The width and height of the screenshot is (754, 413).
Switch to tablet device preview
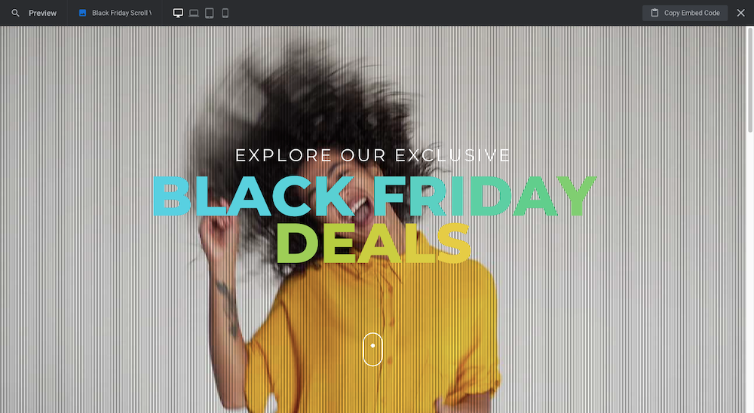point(209,13)
